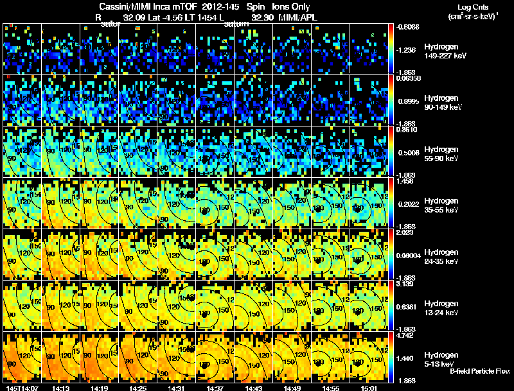Click the '14:49' time axis label

click(292, 388)
